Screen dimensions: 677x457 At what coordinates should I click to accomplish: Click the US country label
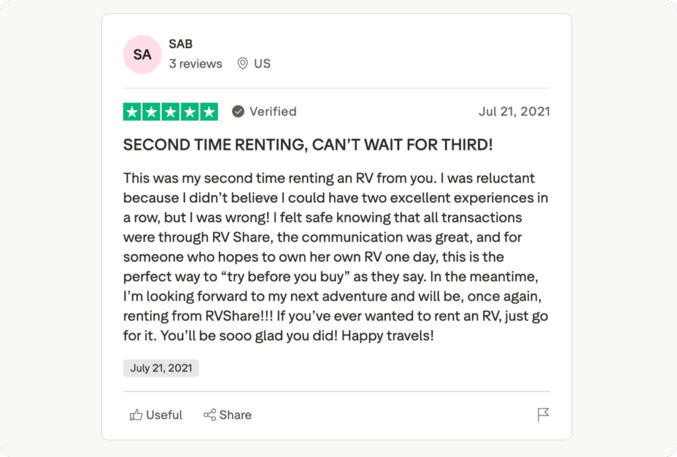pyautogui.click(x=262, y=63)
